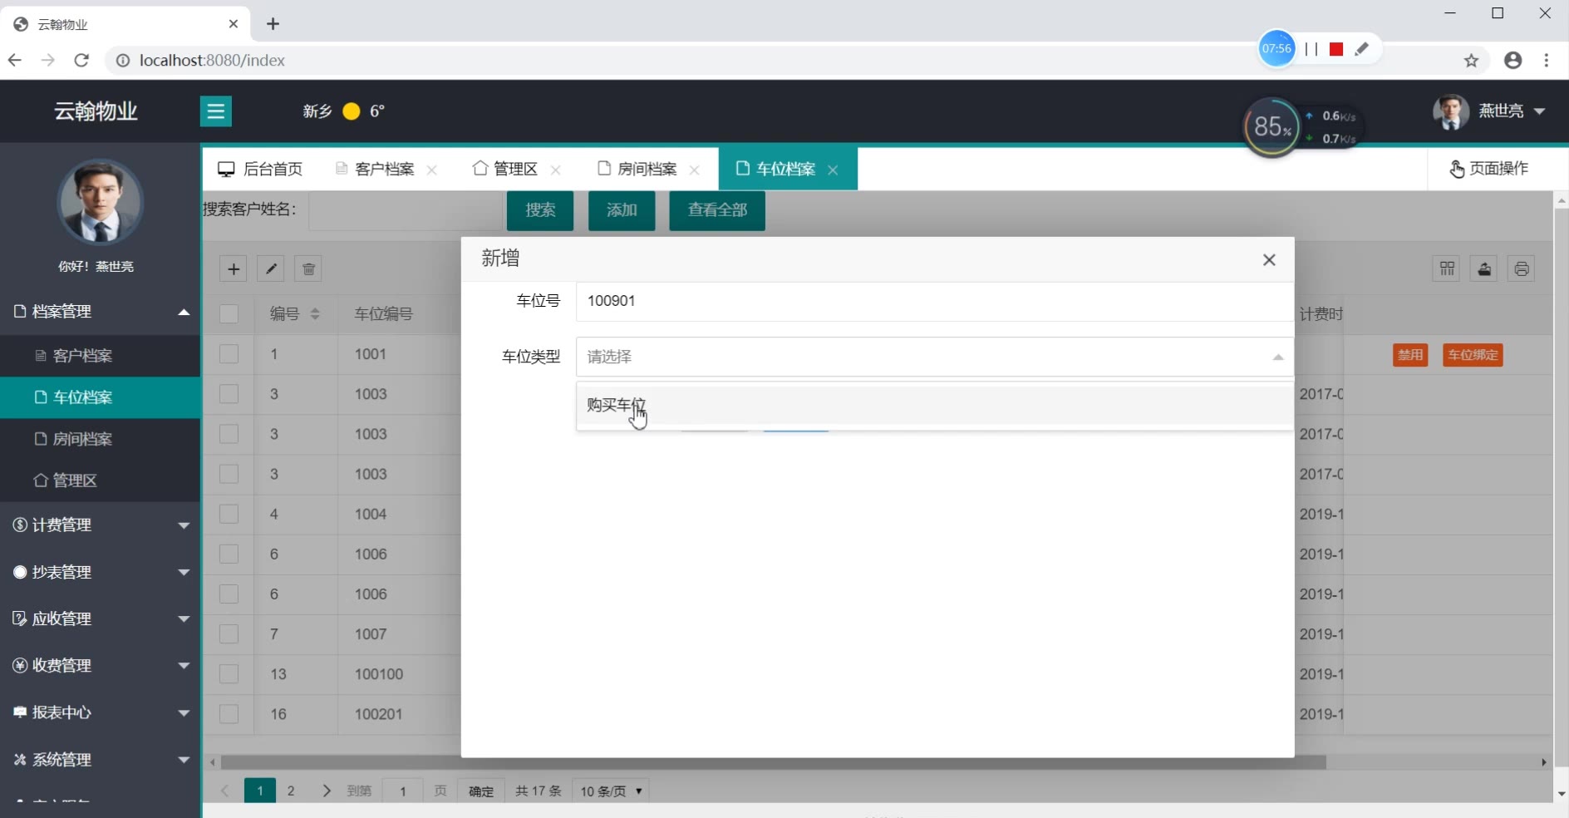The height and width of the screenshot is (818, 1569).
Task: Sort by the 编号 column sort arrows
Action: (x=315, y=314)
